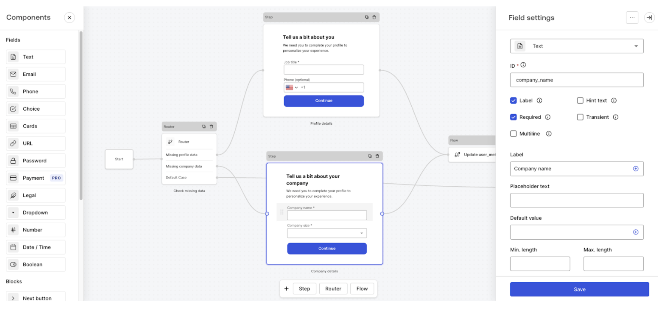Enable the Hint text checkbox
The image size is (670, 315).
(580, 101)
